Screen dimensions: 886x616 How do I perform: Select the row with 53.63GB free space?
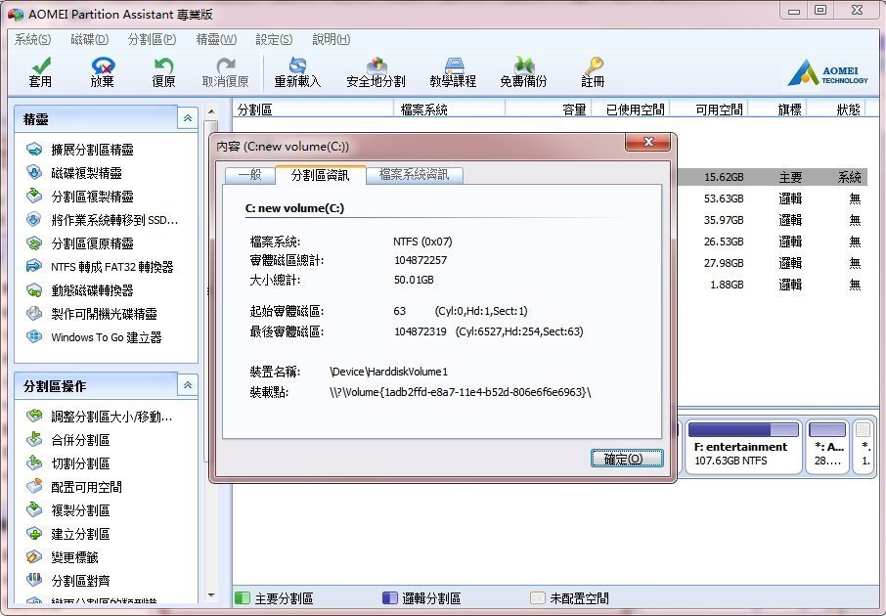pos(772,198)
